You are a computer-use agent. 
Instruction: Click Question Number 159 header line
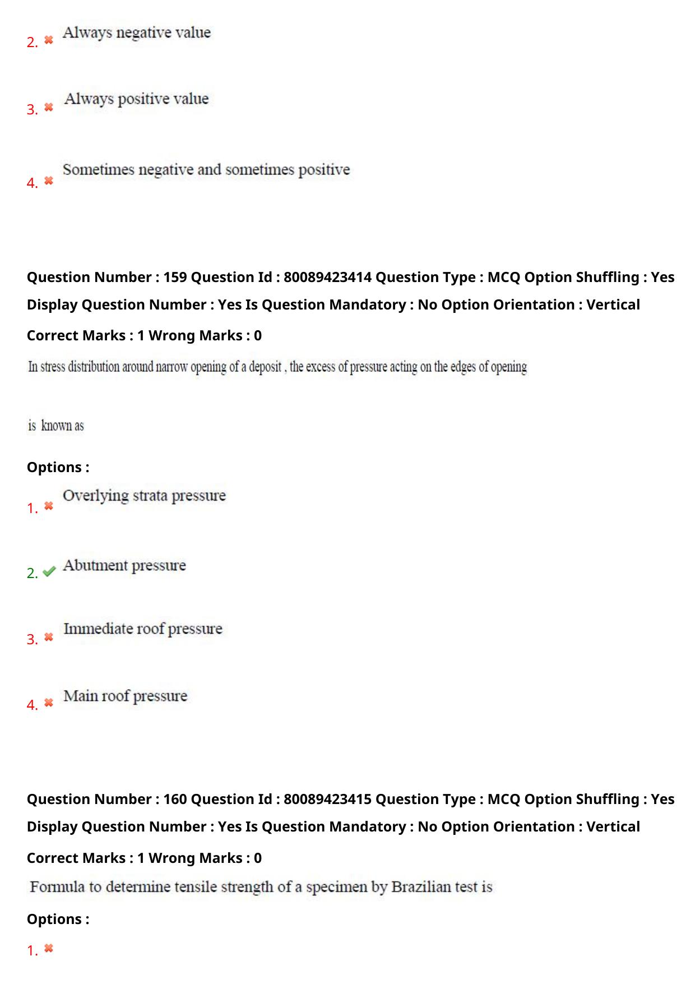(x=350, y=277)
